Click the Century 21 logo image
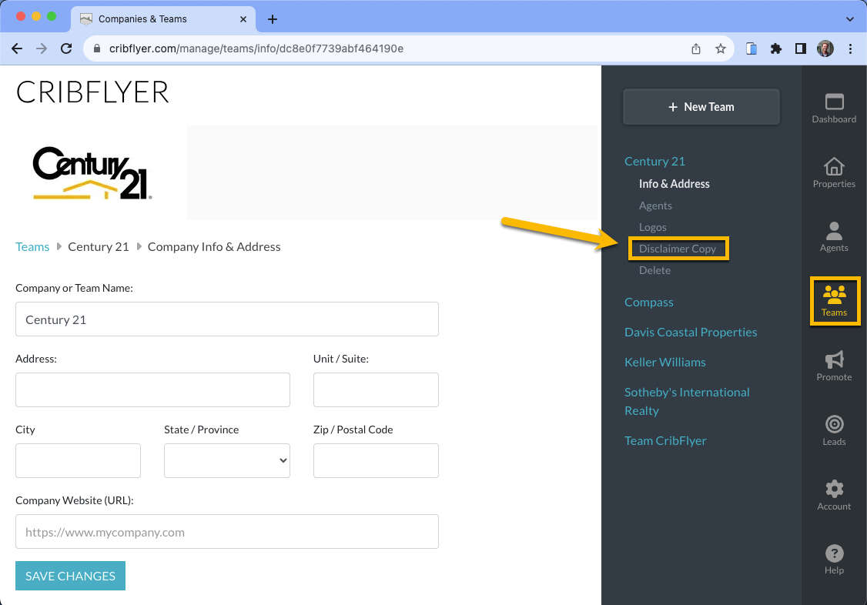867x605 pixels. (x=92, y=172)
